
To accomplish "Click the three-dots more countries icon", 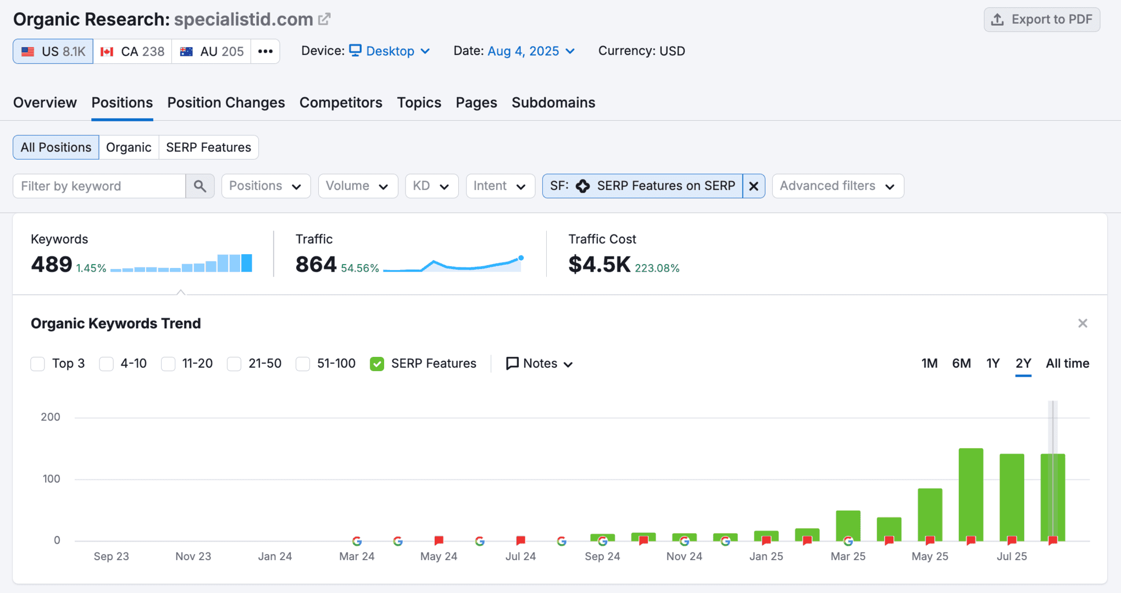I will (265, 51).
